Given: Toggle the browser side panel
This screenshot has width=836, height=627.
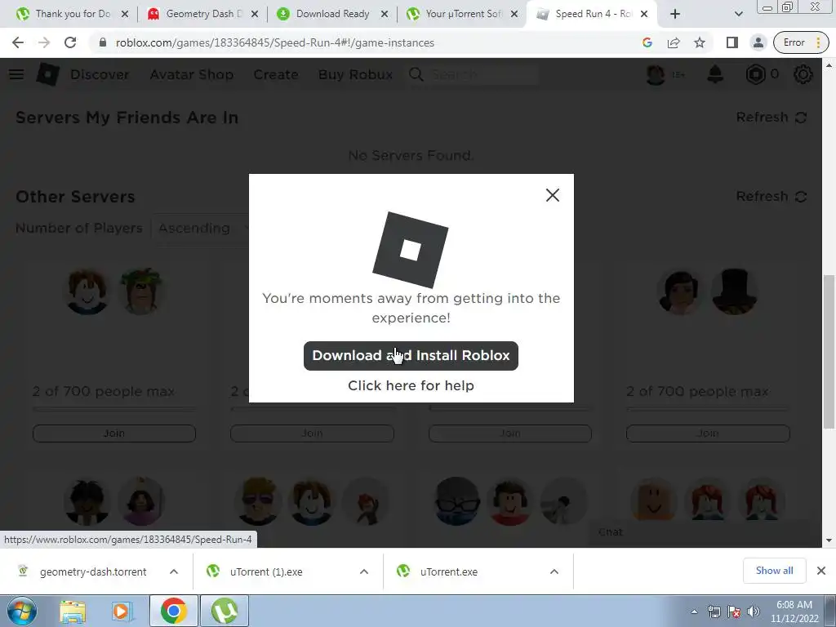Looking at the screenshot, I should click(732, 42).
